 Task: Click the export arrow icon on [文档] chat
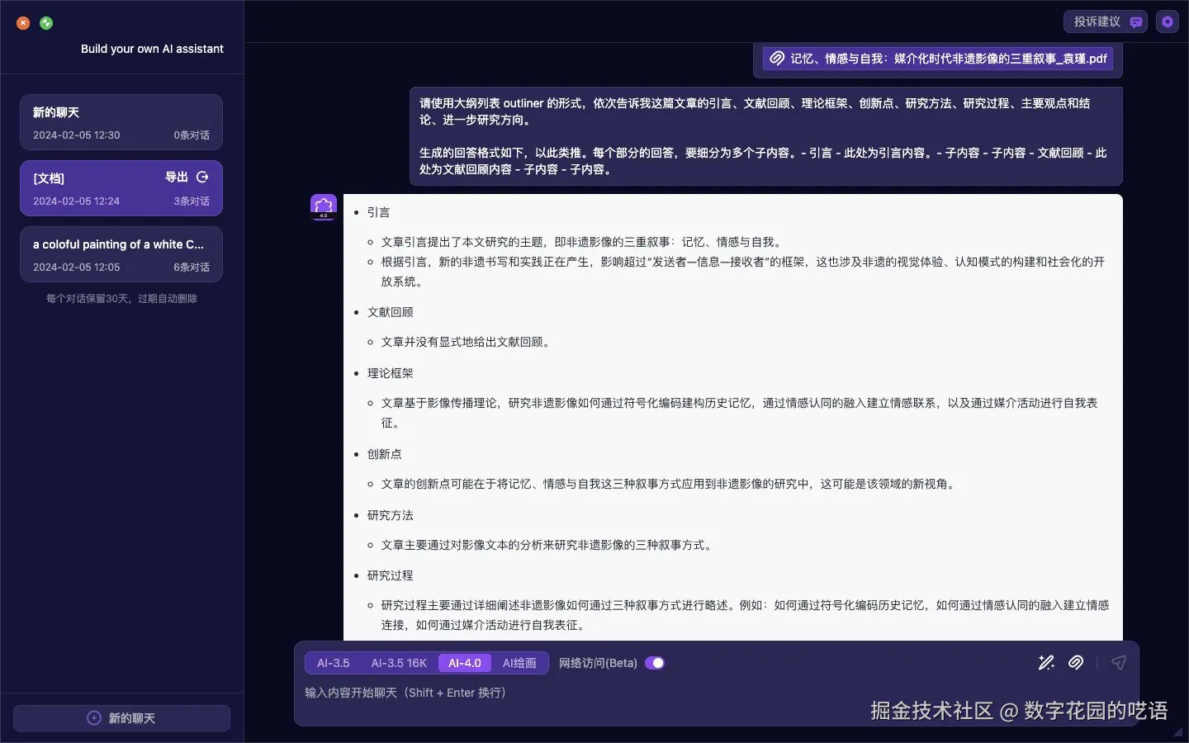[x=202, y=177]
